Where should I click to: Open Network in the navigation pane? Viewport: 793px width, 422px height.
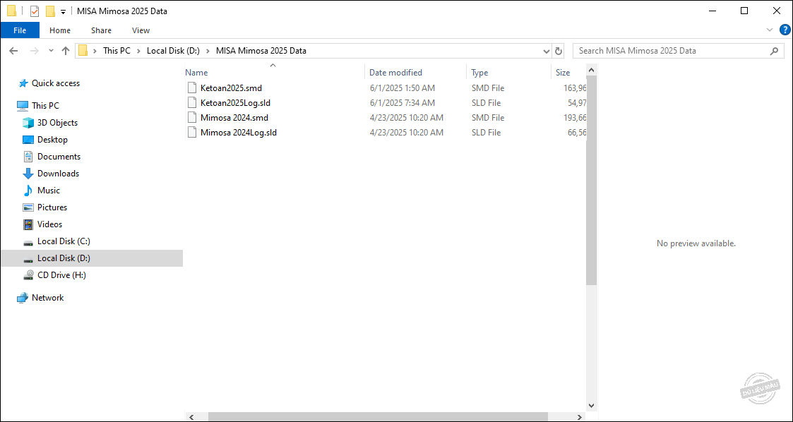(47, 299)
